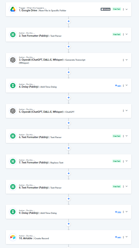Image resolution: width=139 pixels, height=248 pixels.
Task: Click the 10 mins polling badge
Action: (x=106, y=9)
